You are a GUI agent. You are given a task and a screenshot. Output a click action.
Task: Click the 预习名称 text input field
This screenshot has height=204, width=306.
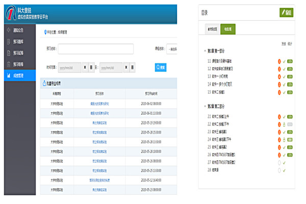tap(96, 49)
